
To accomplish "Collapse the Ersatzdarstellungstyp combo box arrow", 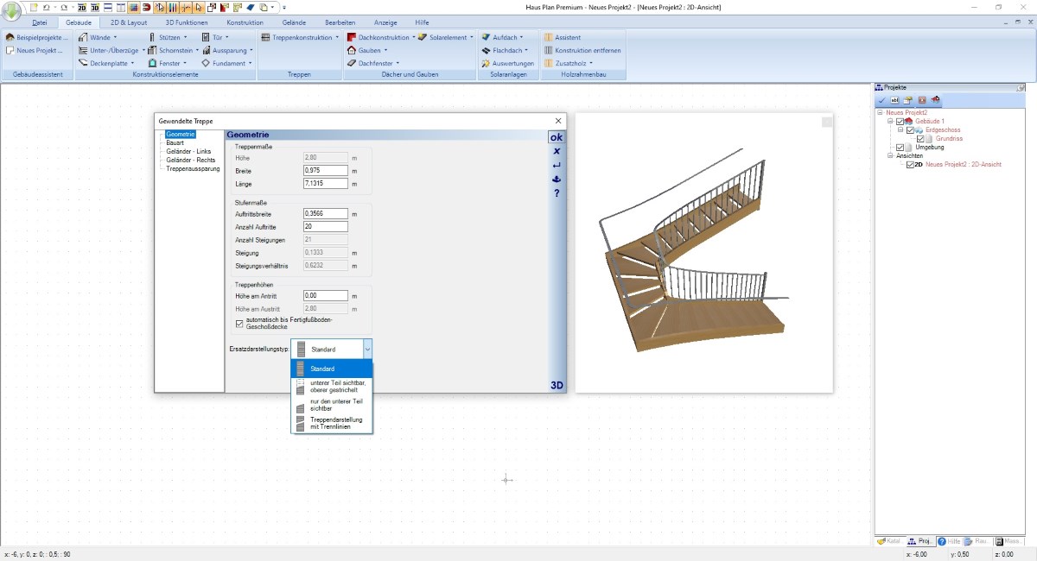I will [x=367, y=349].
